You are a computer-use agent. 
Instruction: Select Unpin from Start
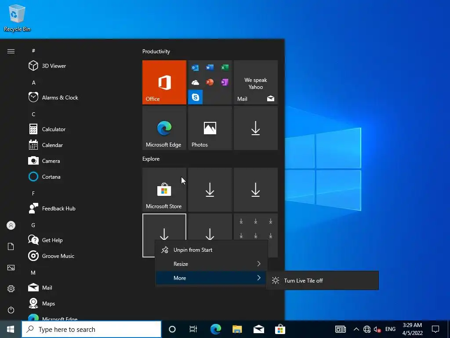click(x=211, y=250)
